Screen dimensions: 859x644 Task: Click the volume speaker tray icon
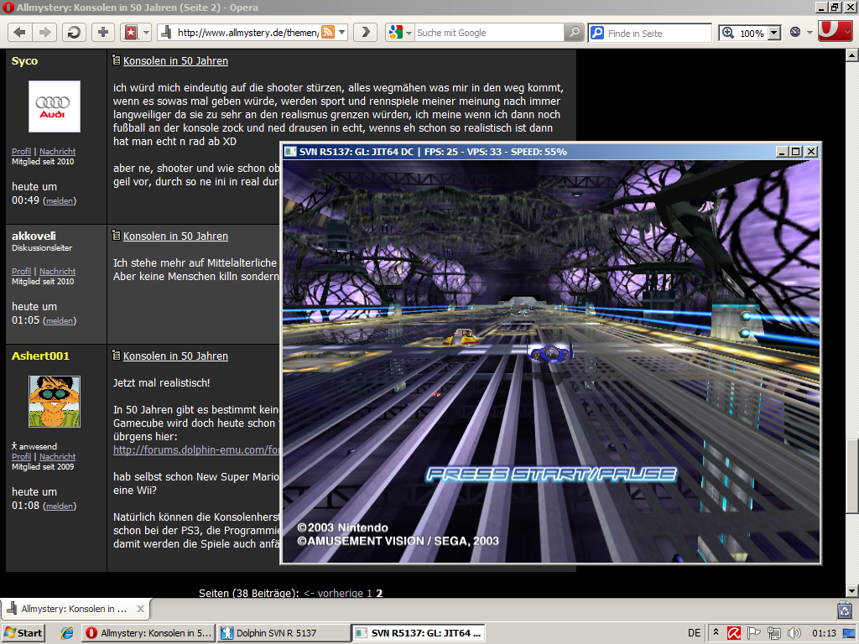(794, 633)
